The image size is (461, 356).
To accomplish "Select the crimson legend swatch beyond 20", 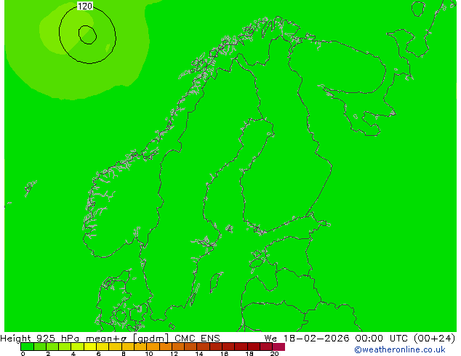I will click(278, 347).
